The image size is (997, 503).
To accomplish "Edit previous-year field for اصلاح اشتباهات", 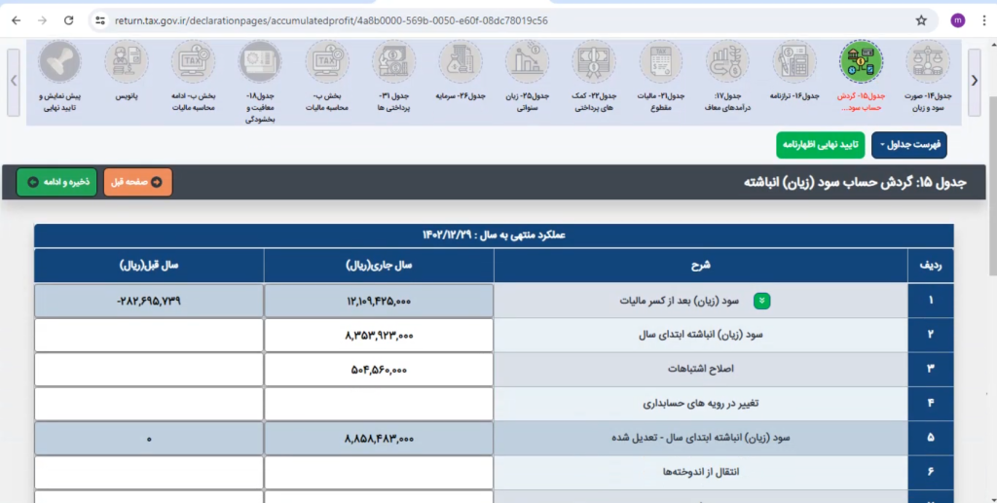I will tap(149, 370).
